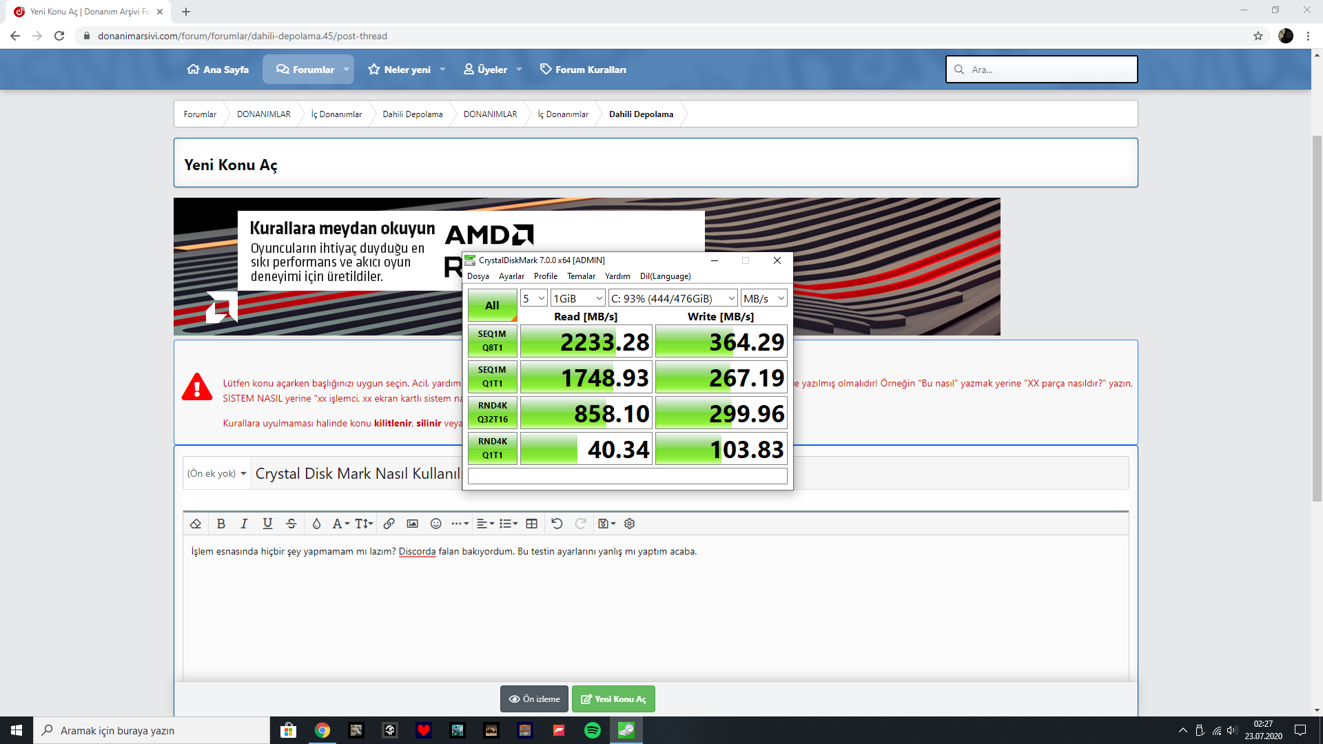Toggle italic text formatting
Image resolution: width=1323 pixels, height=744 pixels.
244,524
